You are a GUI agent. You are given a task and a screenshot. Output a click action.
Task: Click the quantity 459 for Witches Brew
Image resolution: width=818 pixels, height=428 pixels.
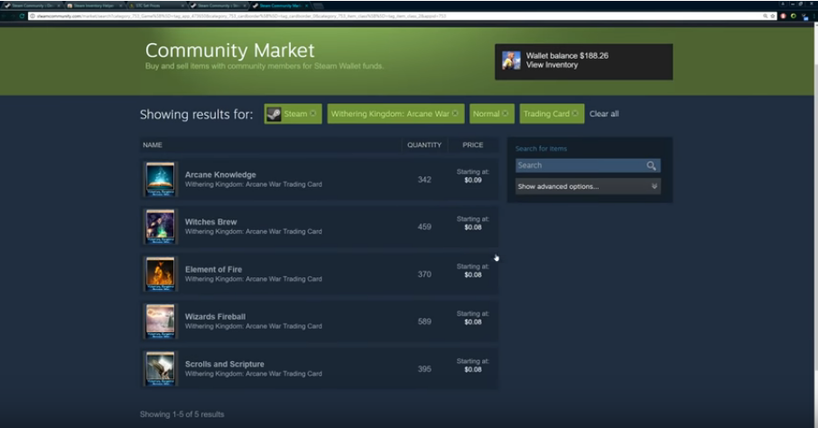point(424,227)
